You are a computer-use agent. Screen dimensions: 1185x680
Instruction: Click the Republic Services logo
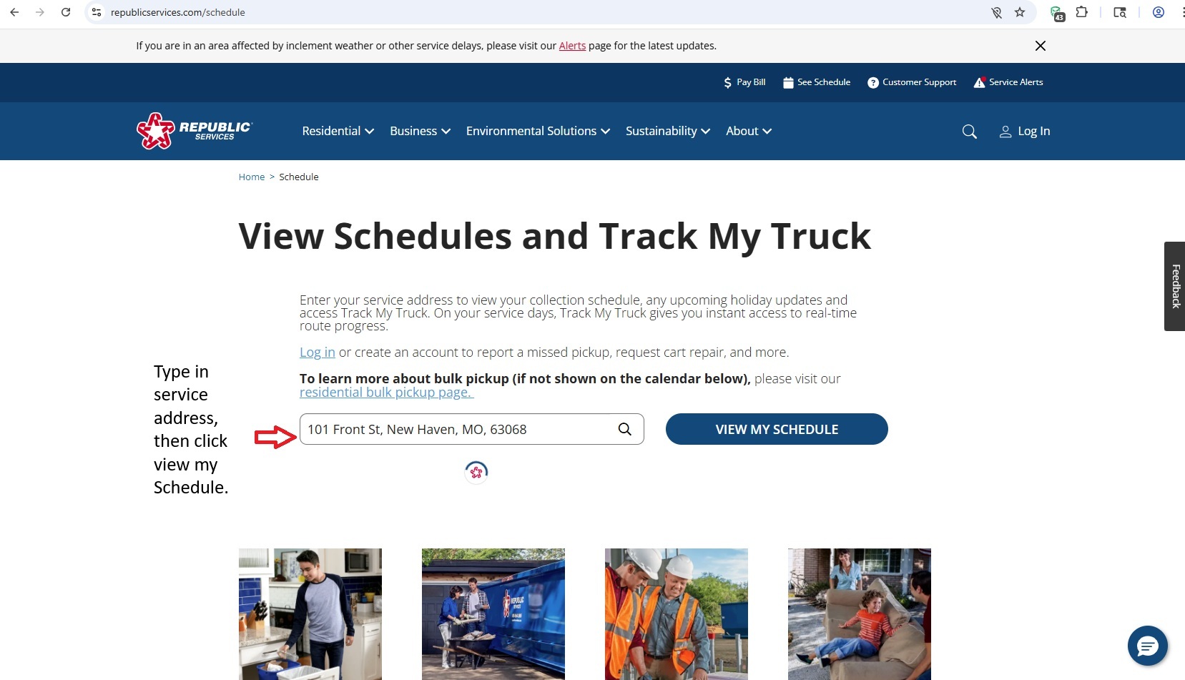195,131
